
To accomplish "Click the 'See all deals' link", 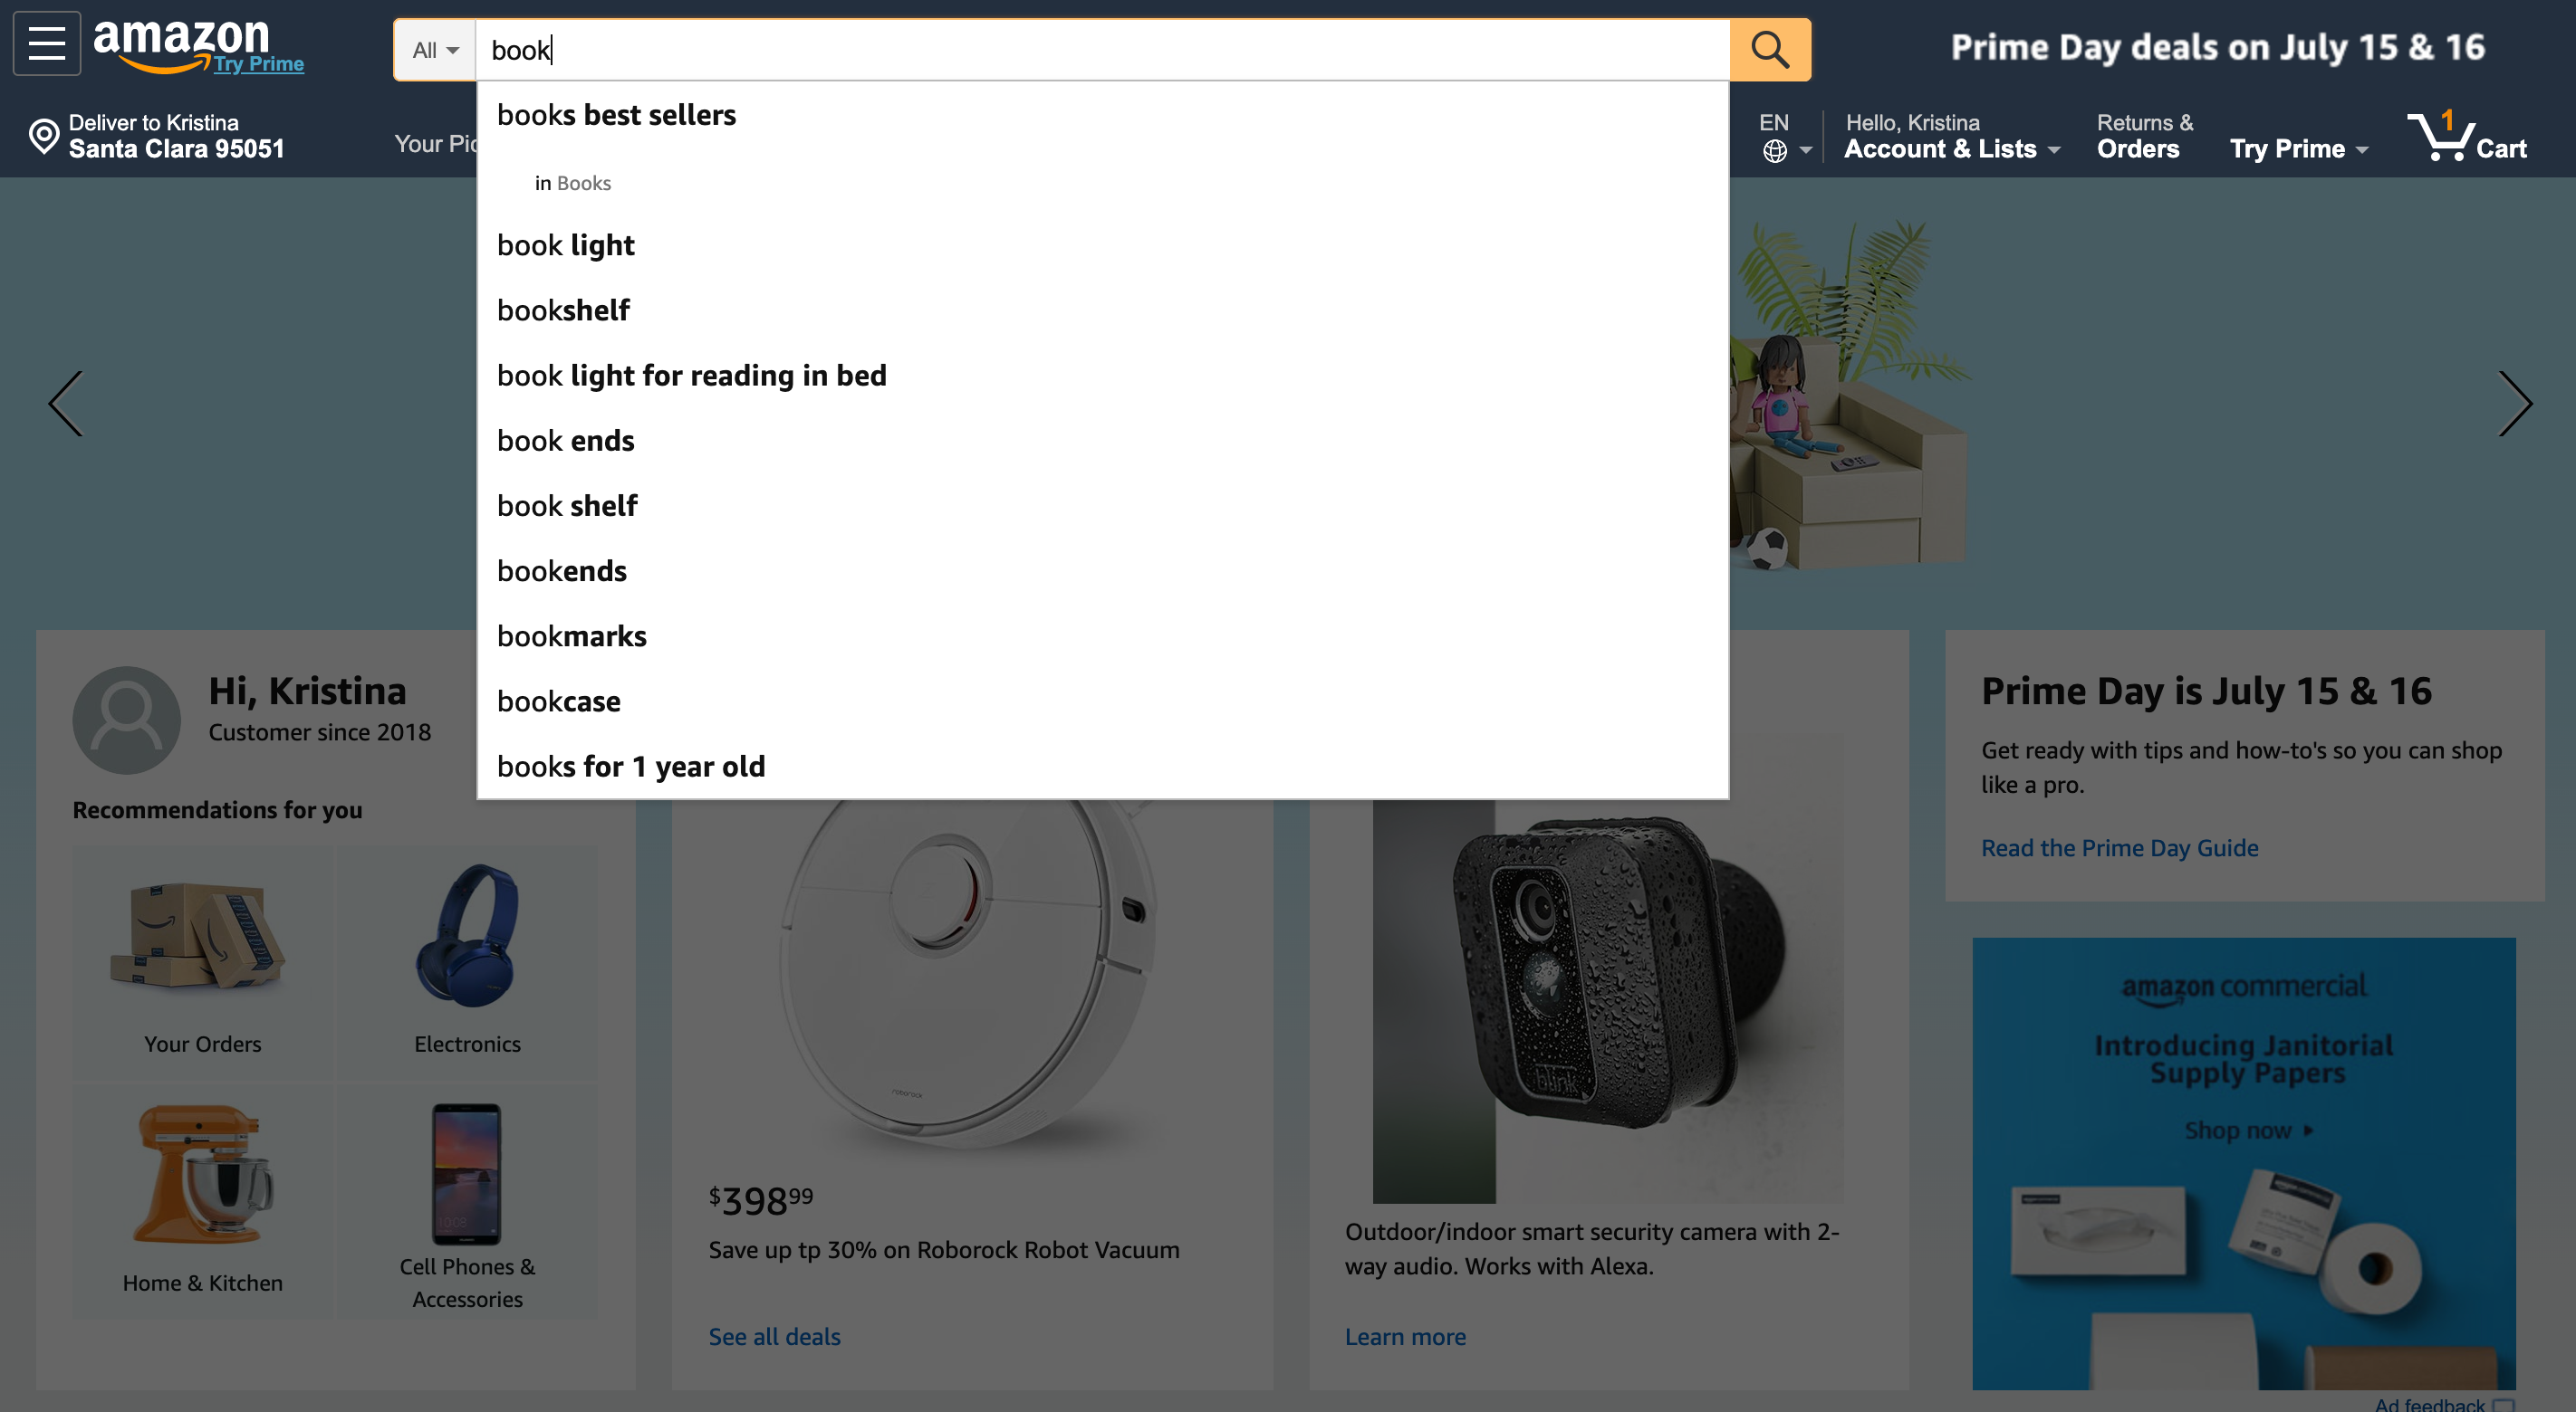I will pyautogui.click(x=774, y=1336).
